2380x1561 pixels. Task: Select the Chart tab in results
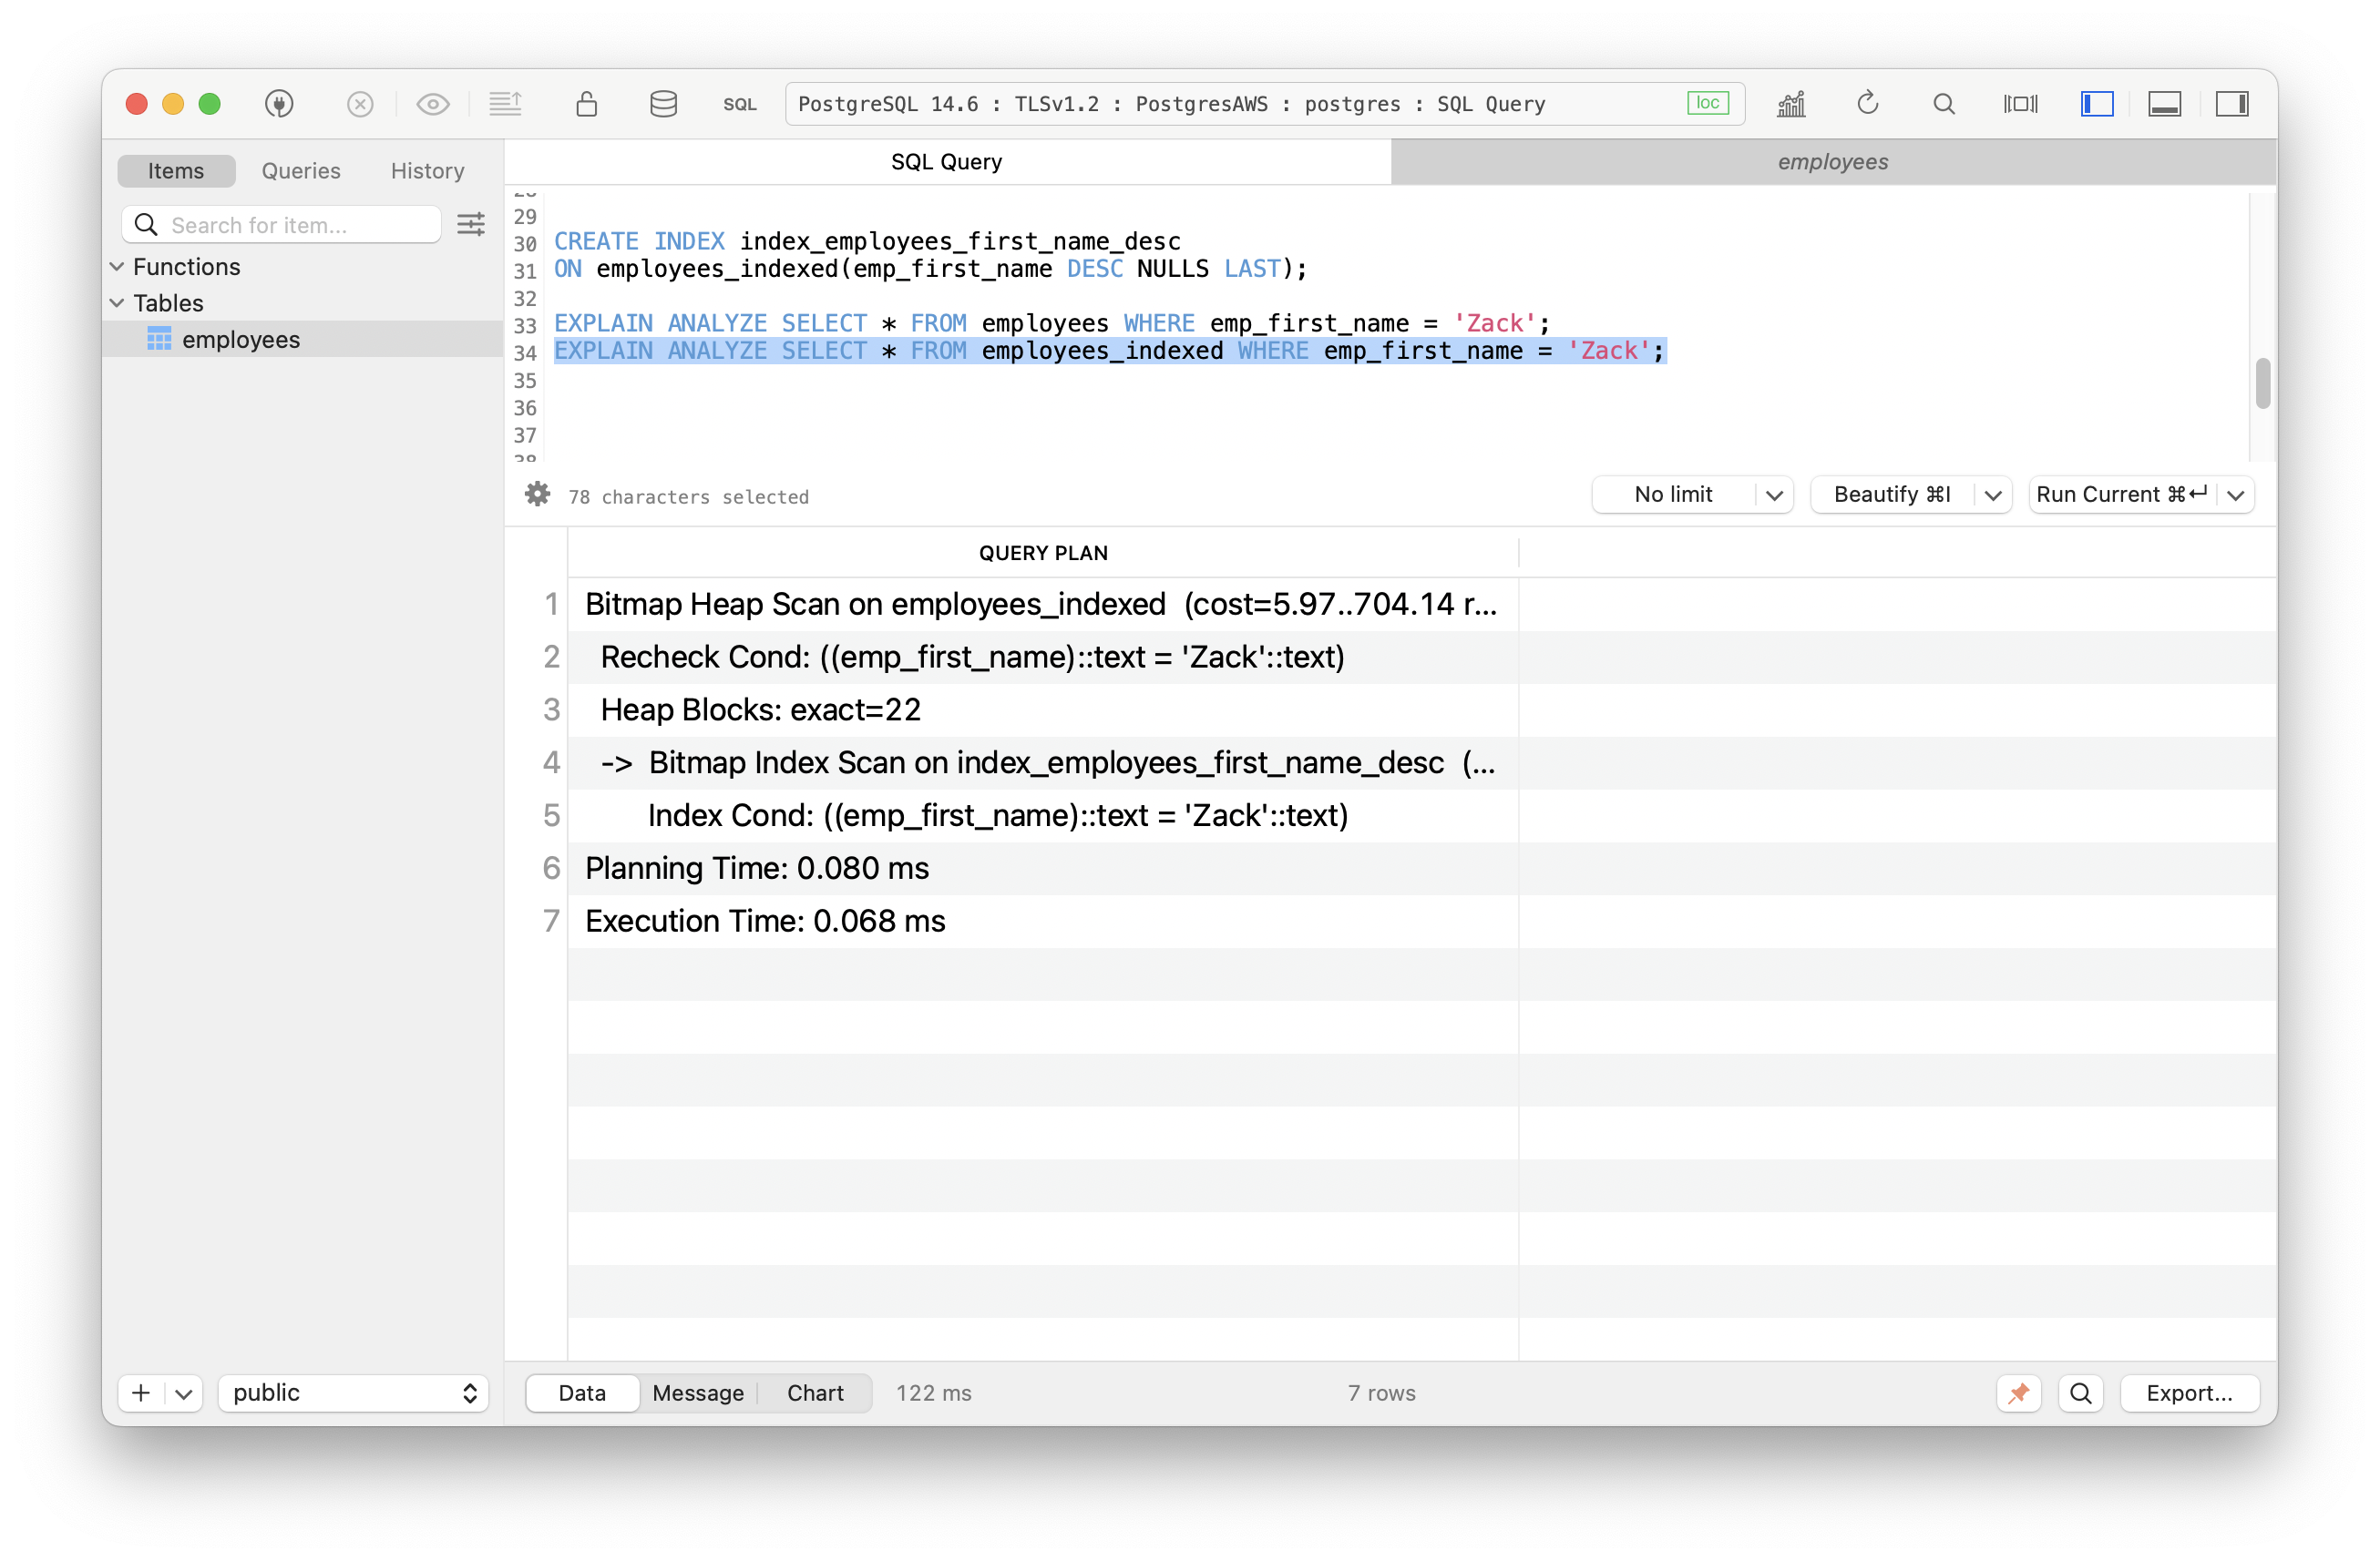(x=814, y=1392)
